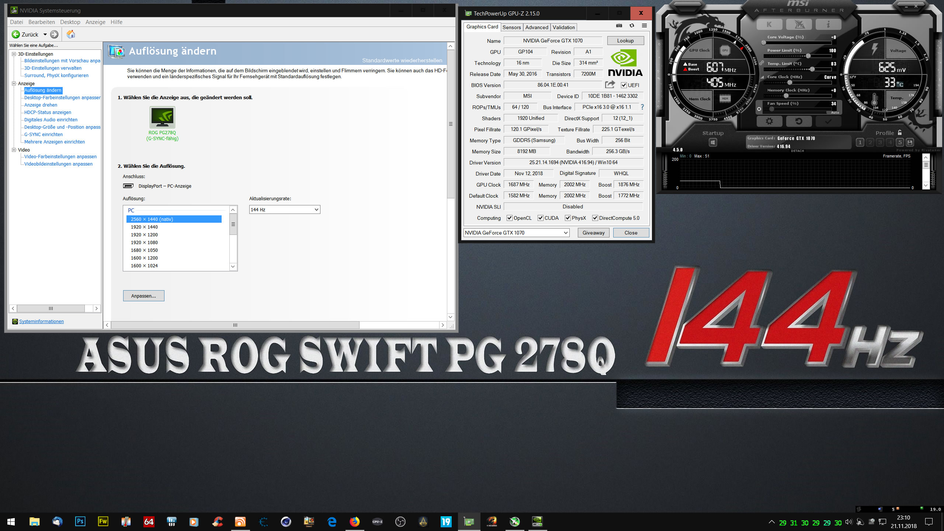Click NVIDIA control panel home icon
The width and height of the screenshot is (944, 531).
point(71,34)
